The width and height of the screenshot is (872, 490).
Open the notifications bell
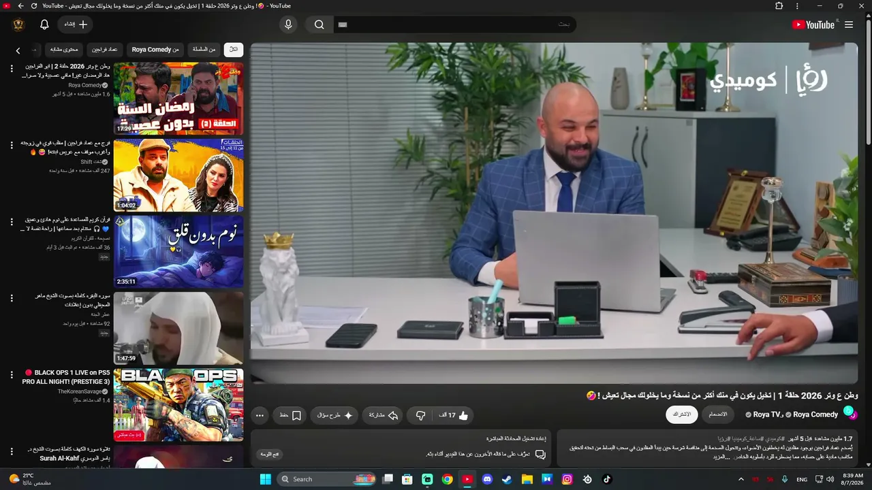coord(44,24)
